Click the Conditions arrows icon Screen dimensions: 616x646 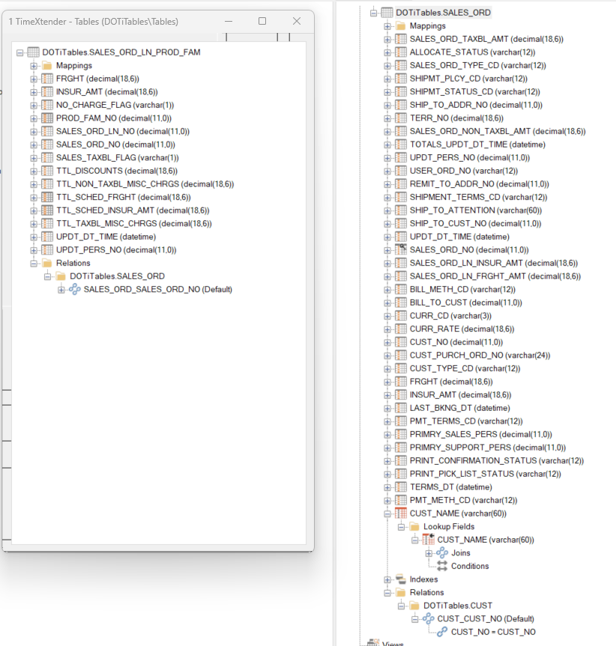click(442, 566)
